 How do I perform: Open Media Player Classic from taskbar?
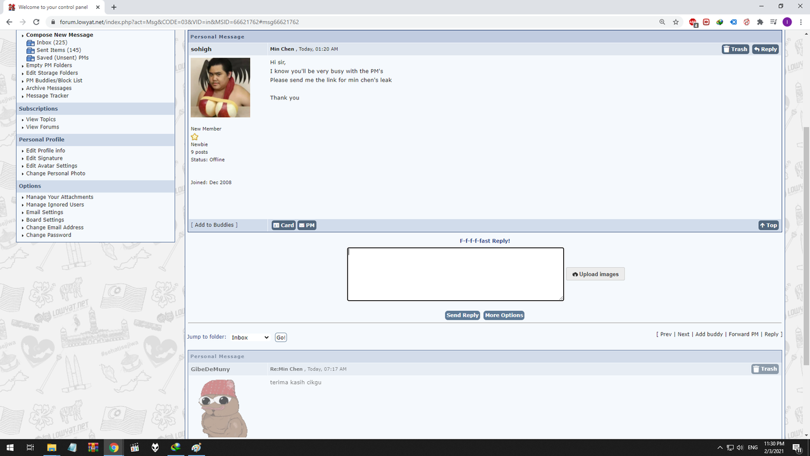click(134, 448)
